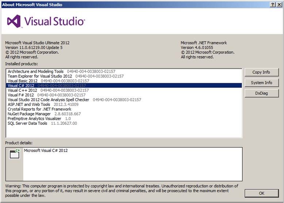This screenshot has width=284, height=203.
Task: Select the highlighted Visual C# 2012 row
Action: click(124, 85)
